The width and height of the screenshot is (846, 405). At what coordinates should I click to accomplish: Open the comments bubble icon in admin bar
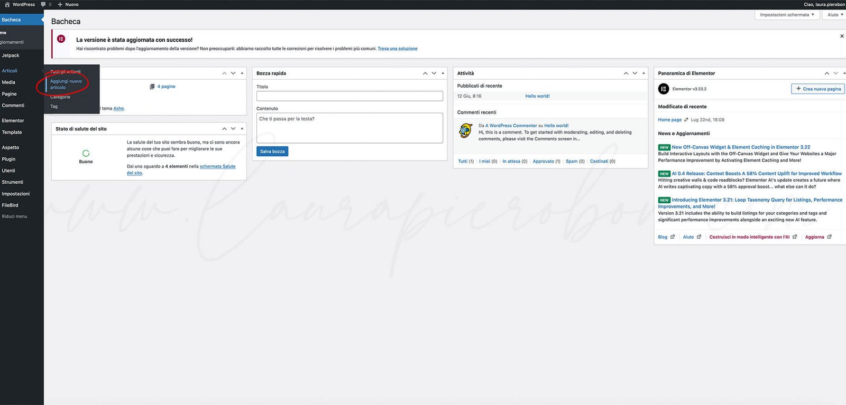43,4
